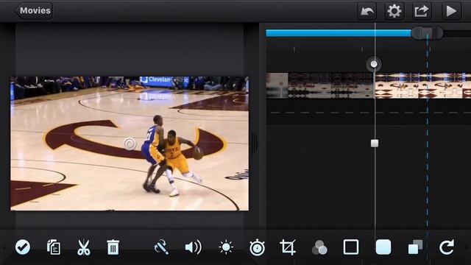Select the square keyframe handle on playhead

tap(375, 144)
